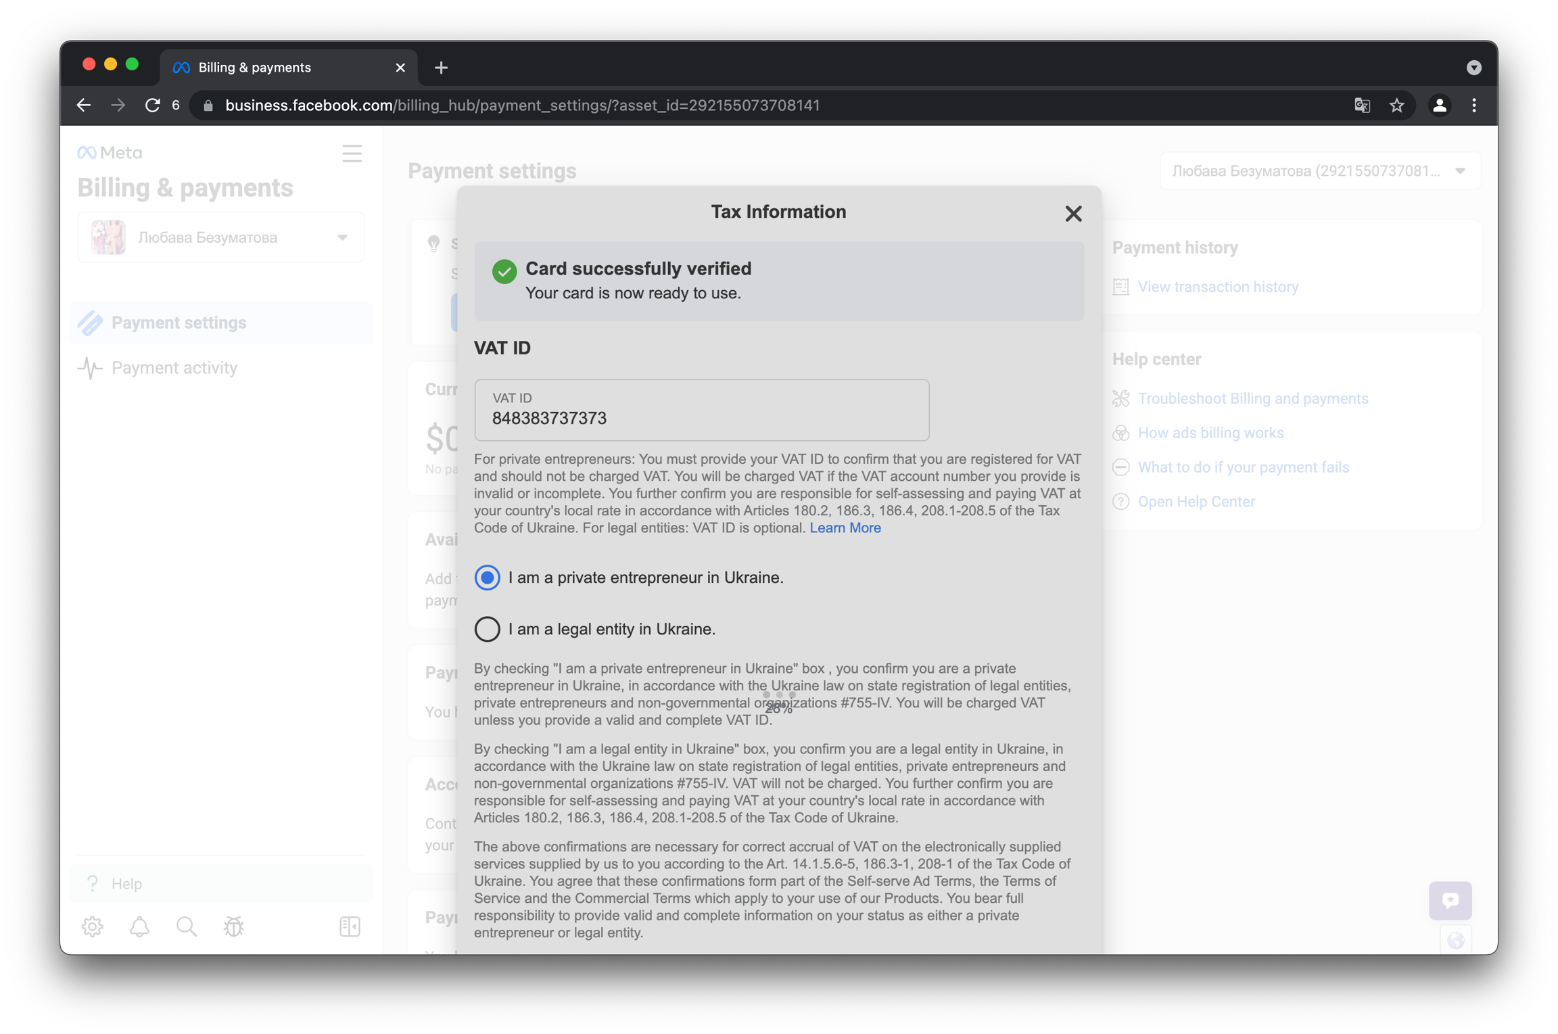Collapse sidebar with panel toggle icon
The image size is (1558, 1034).
350,926
